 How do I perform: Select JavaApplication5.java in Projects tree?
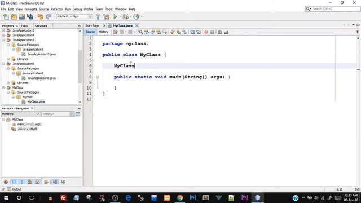(x=41, y=54)
